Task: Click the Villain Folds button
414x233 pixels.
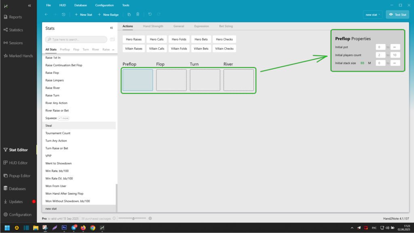Action: (179, 49)
